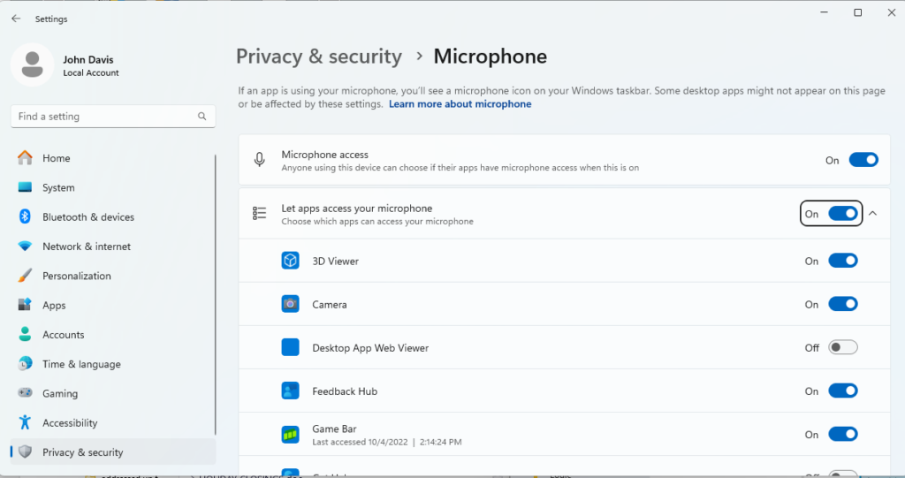Click the 3D Viewer app icon
Screen dimensions: 905x478
[291, 261]
